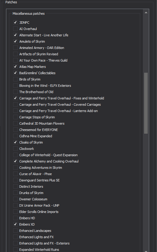Enable Artifacts of Skyrim Revised patch
The width and height of the screenshot is (157, 252).
click(x=15, y=54)
